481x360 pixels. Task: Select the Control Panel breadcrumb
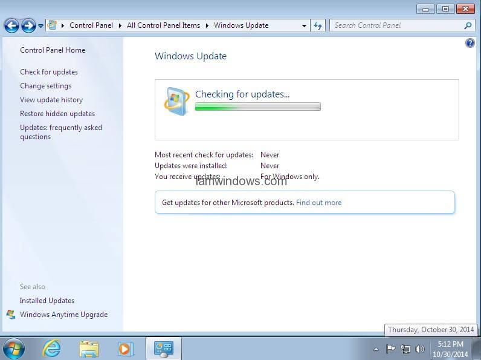pyautogui.click(x=91, y=25)
